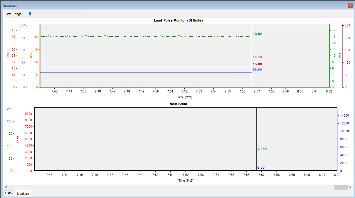Click the Load-Pulse Monitor chart title
This screenshot has width=355, height=198.
tap(178, 21)
